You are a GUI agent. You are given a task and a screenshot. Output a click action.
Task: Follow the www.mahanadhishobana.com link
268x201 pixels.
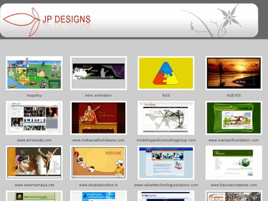click(x=98, y=140)
